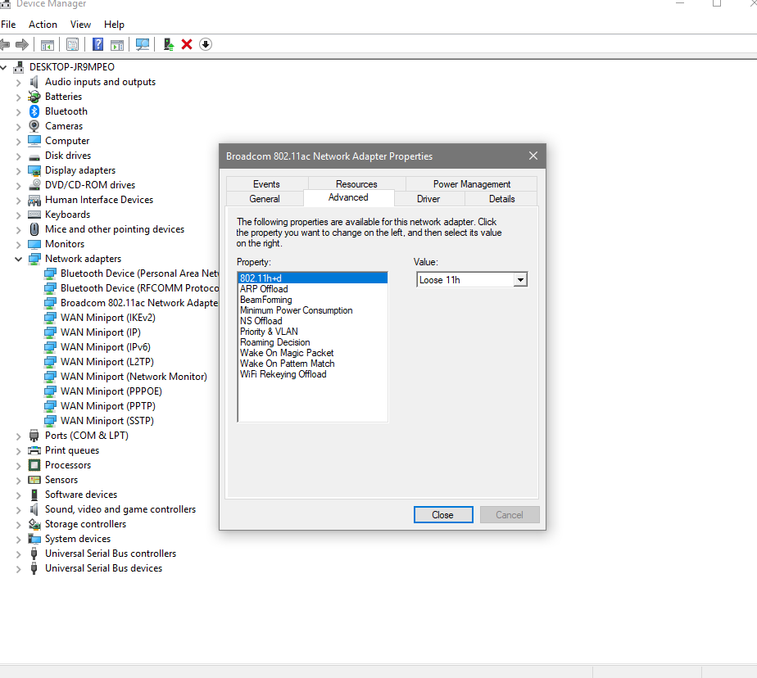Close the Properties dialog with X
757x678 pixels.
[533, 156]
